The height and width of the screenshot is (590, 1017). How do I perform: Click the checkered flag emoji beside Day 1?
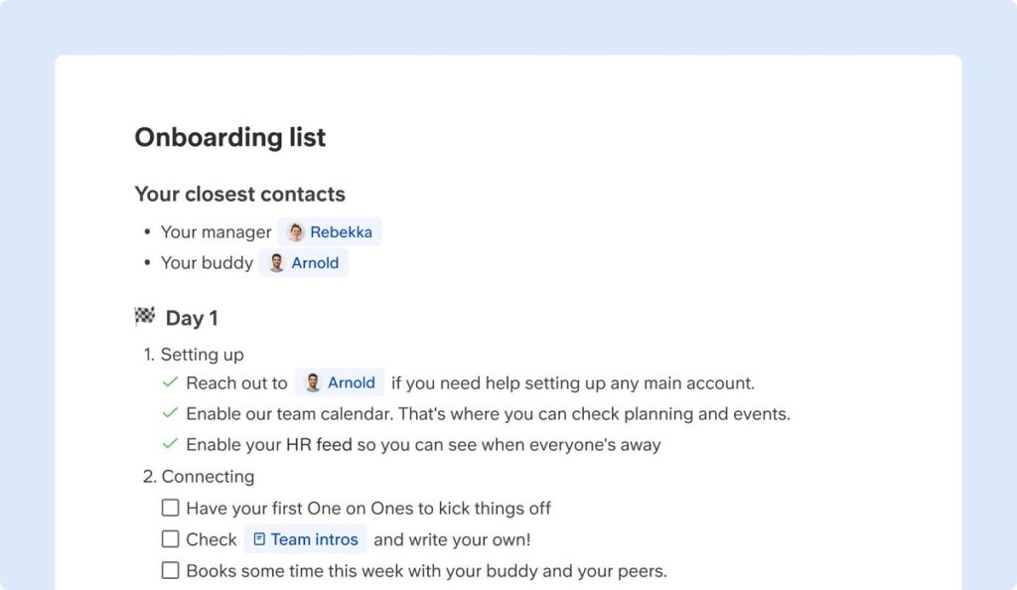pyautogui.click(x=145, y=317)
